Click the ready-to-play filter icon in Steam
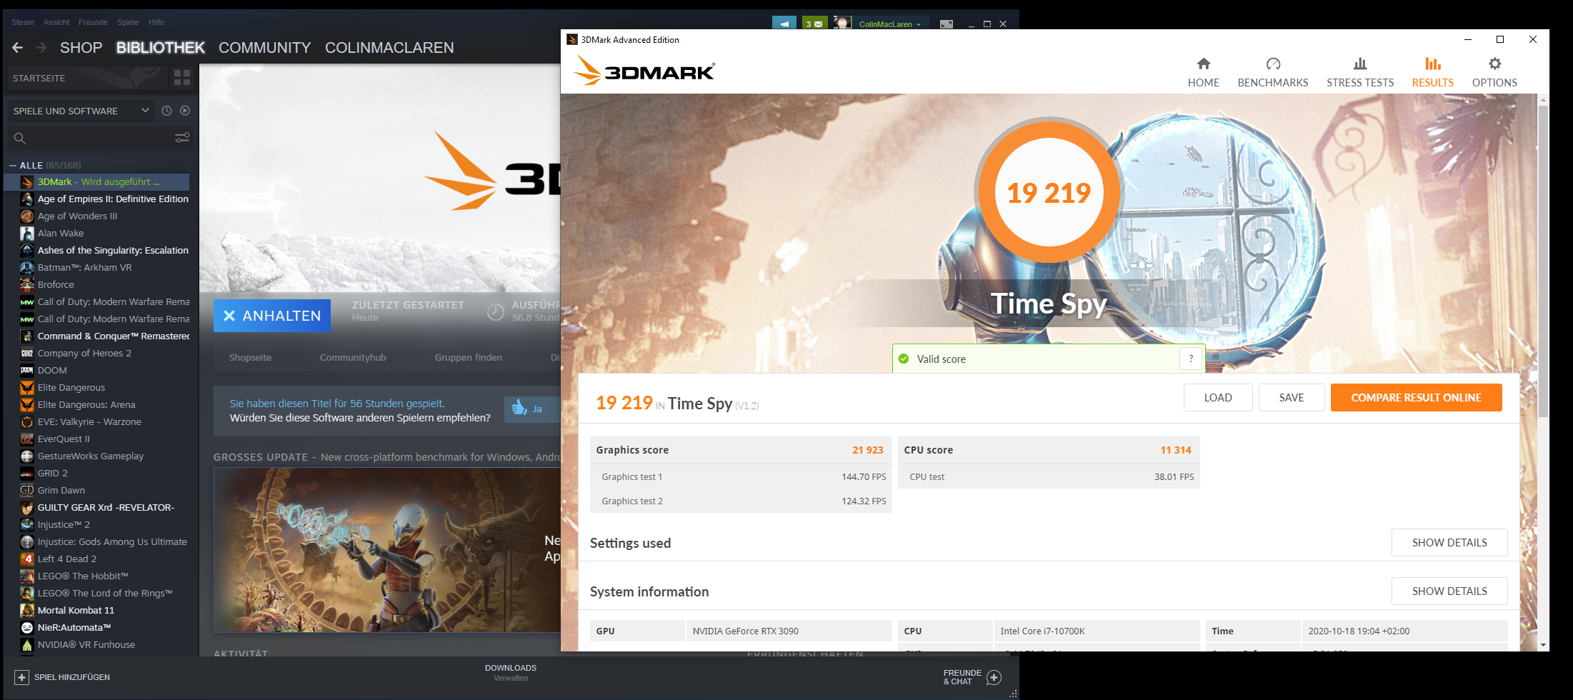The height and width of the screenshot is (700, 1573). [x=185, y=111]
